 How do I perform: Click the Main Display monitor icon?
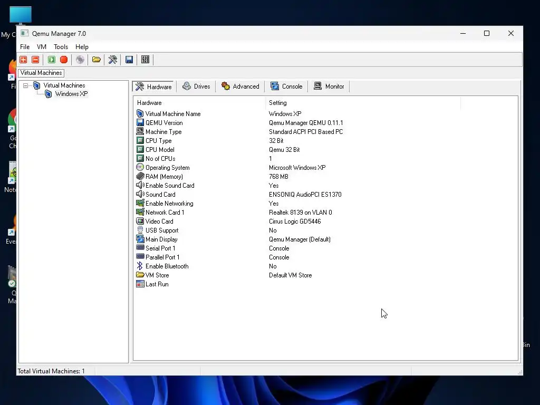tap(140, 239)
